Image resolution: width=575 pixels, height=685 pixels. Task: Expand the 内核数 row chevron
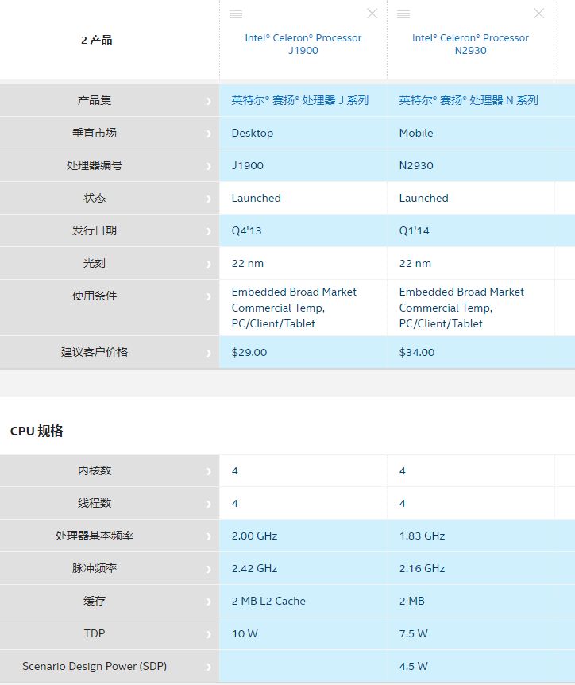pyautogui.click(x=209, y=472)
